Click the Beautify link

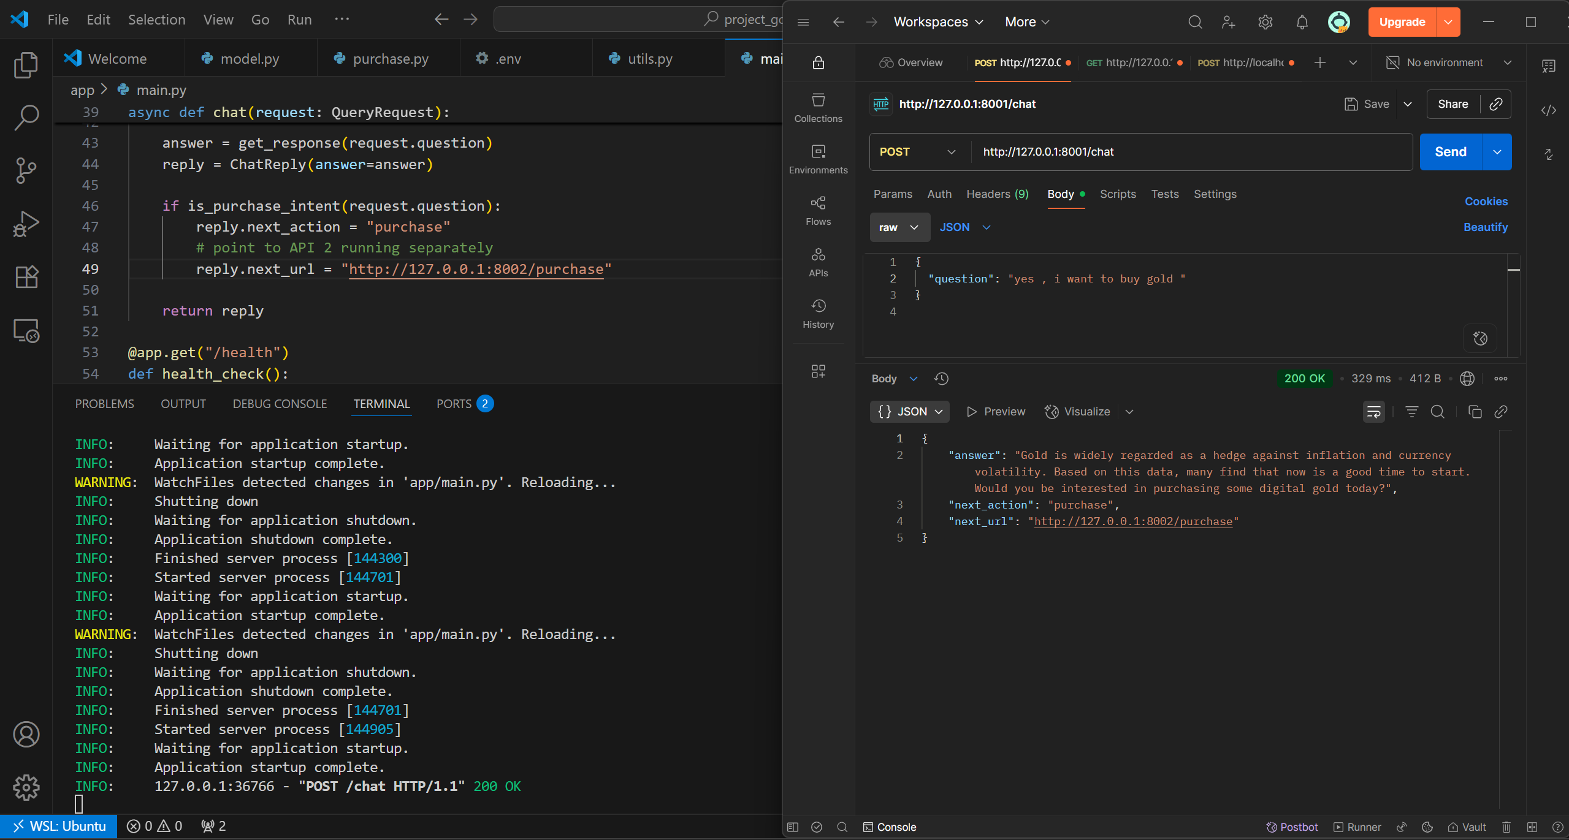pyautogui.click(x=1485, y=227)
